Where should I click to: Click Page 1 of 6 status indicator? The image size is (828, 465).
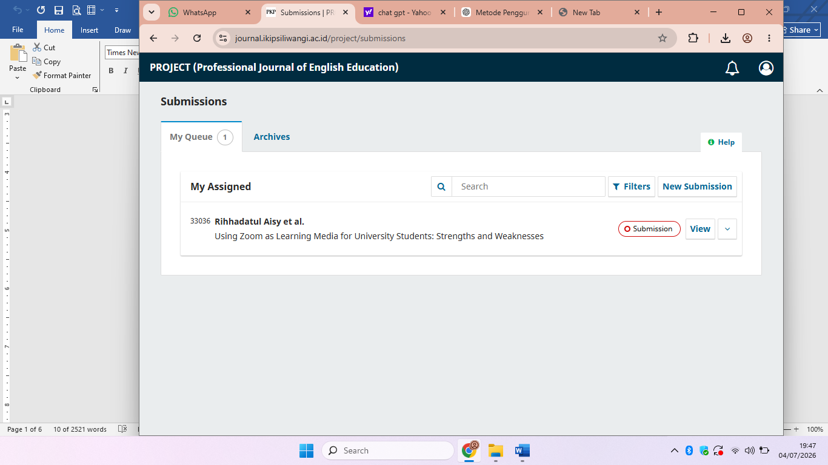point(24,429)
